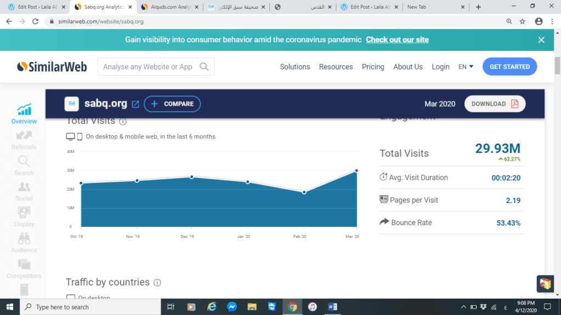
Task: Open the Overview sidebar icon
Action: click(24, 110)
